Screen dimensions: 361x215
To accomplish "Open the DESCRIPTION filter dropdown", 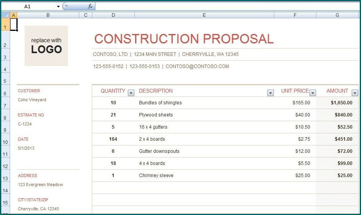I will pos(270,93).
